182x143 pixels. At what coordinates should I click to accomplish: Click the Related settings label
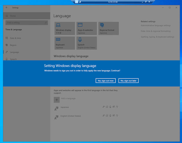pos(148,21)
